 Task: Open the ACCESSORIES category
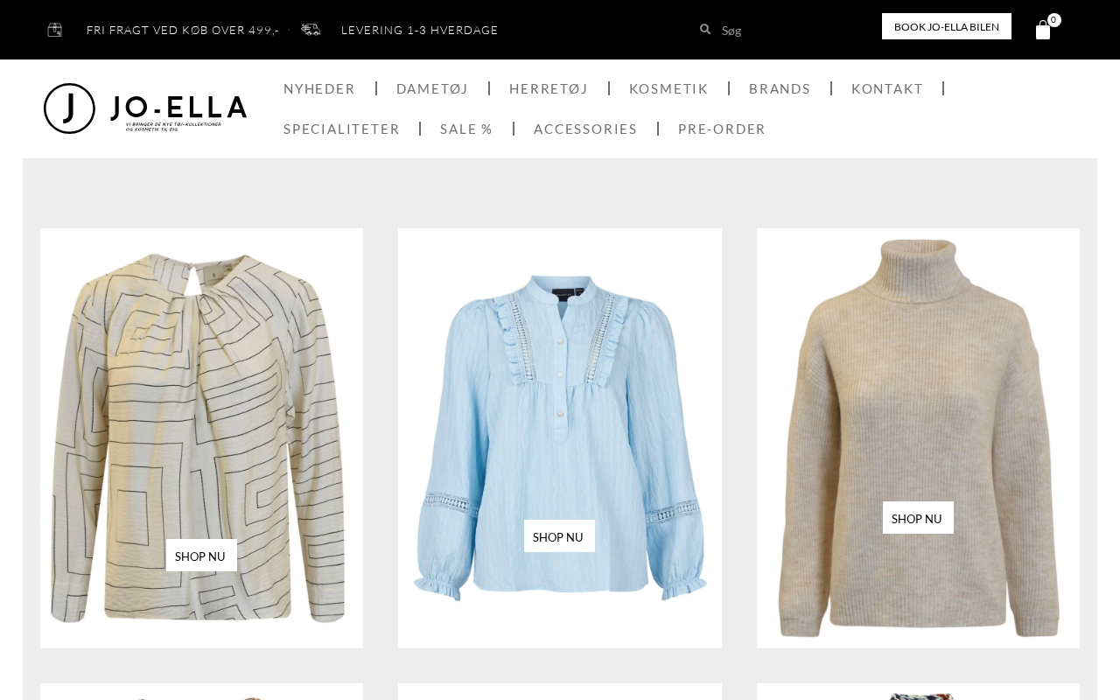point(585,129)
